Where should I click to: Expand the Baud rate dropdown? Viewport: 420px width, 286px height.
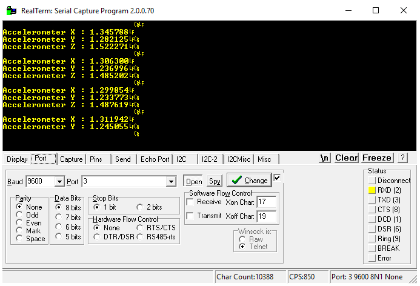[x=59, y=182]
